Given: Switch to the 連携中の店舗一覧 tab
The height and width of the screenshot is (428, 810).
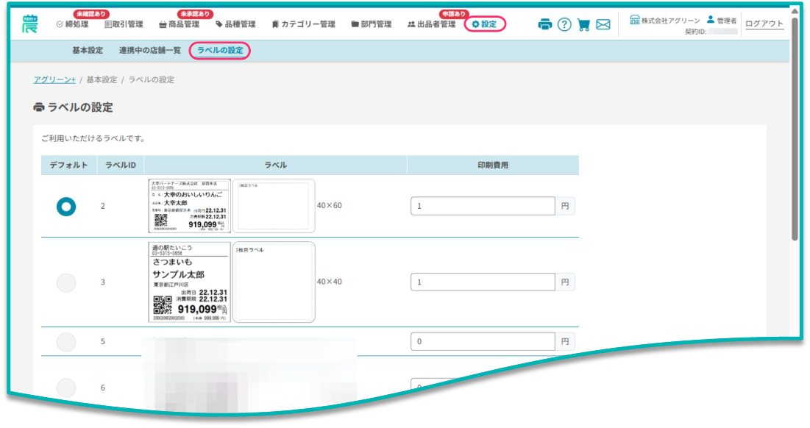Looking at the screenshot, I should click(x=149, y=50).
